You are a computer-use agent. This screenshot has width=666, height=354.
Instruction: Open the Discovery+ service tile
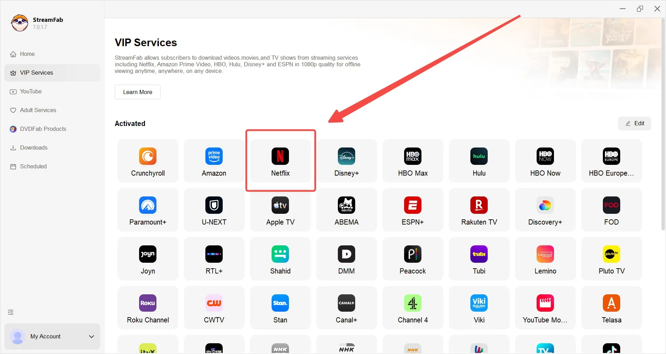(x=545, y=210)
